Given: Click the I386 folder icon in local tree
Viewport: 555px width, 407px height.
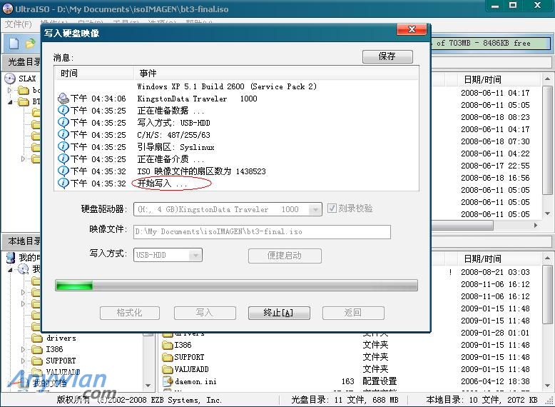Looking at the screenshot, I should click(36, 349).
